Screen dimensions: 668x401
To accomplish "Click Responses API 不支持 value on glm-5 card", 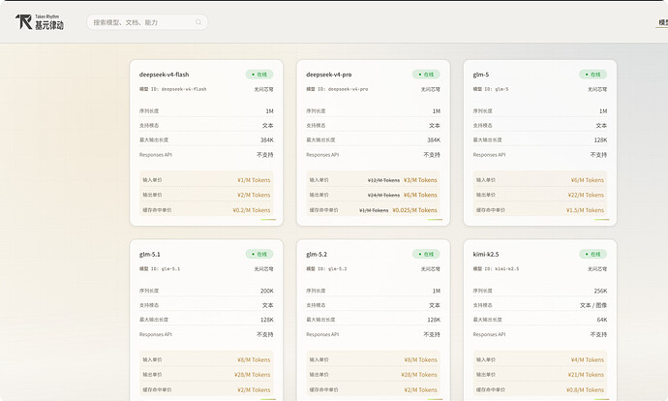I will click(598, 155).
